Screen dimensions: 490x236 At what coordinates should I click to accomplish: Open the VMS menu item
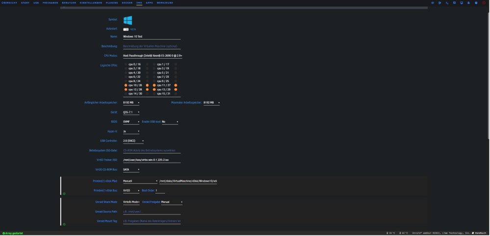[139, 3]
